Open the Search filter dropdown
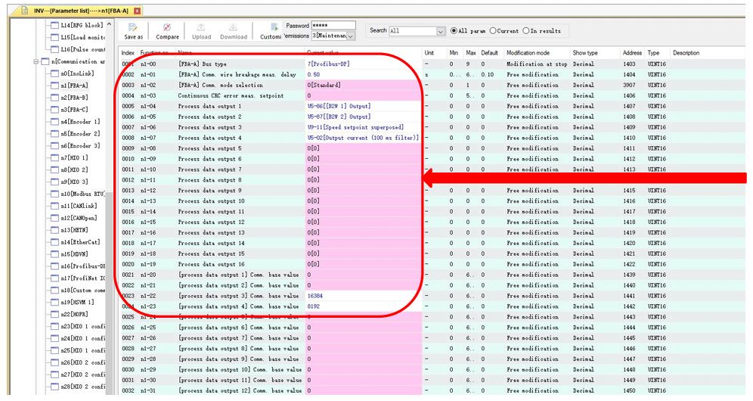 tap(441, 31)
